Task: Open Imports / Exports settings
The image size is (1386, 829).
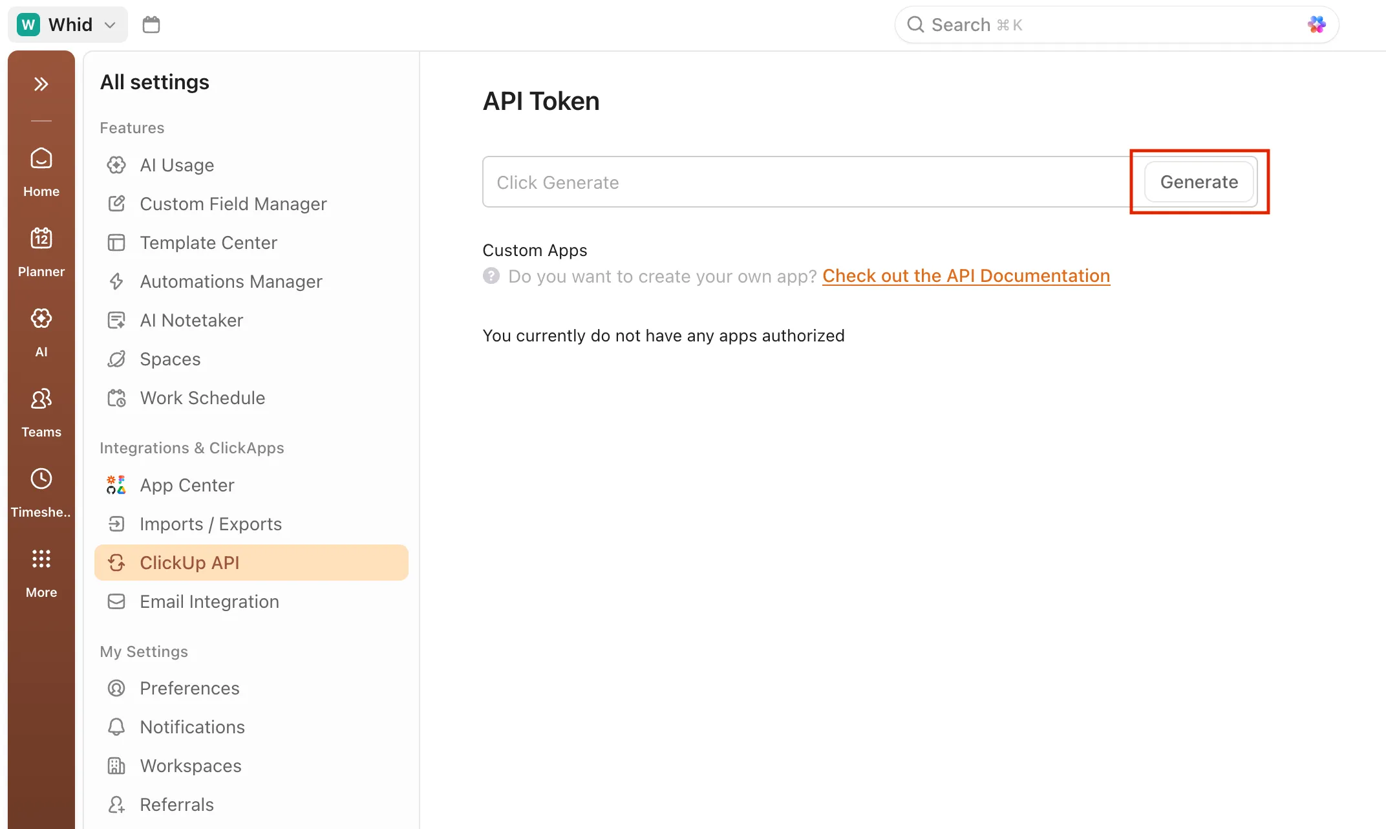Action: 251,524
